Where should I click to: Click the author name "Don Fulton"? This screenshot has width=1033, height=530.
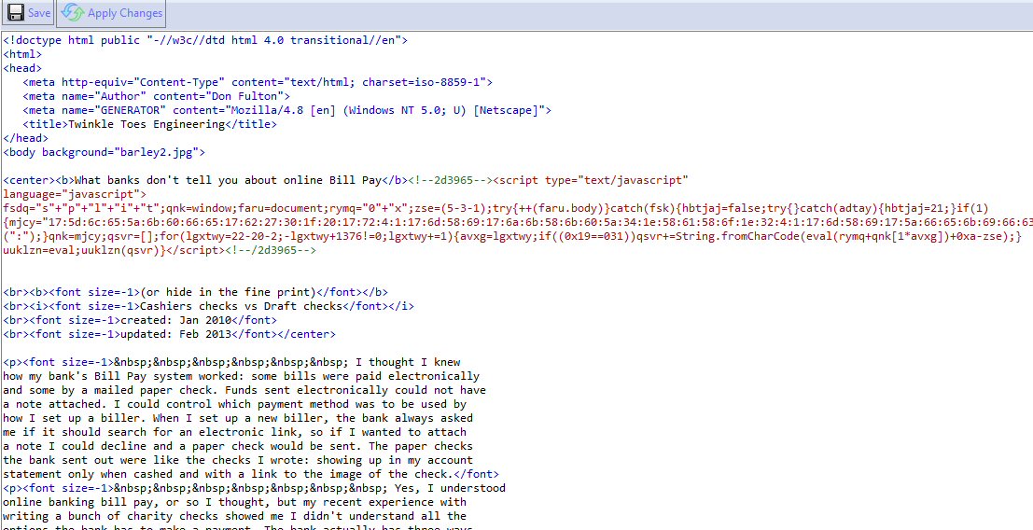[251, 96]
